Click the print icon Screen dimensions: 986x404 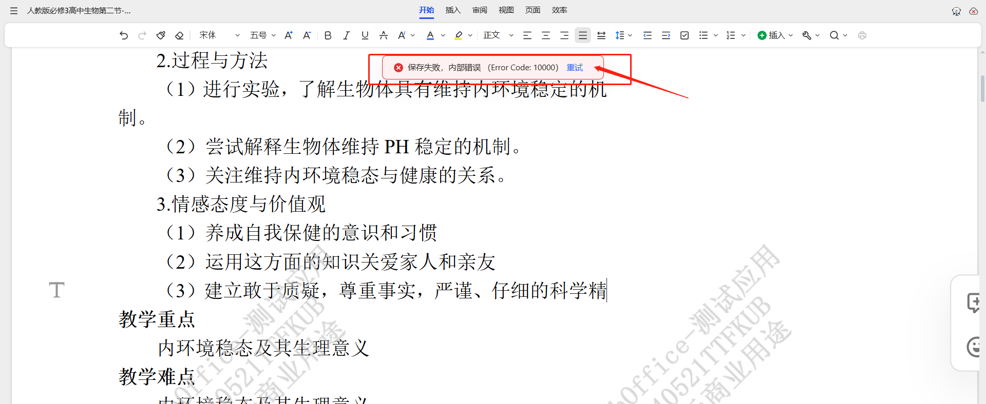[862, 35]
